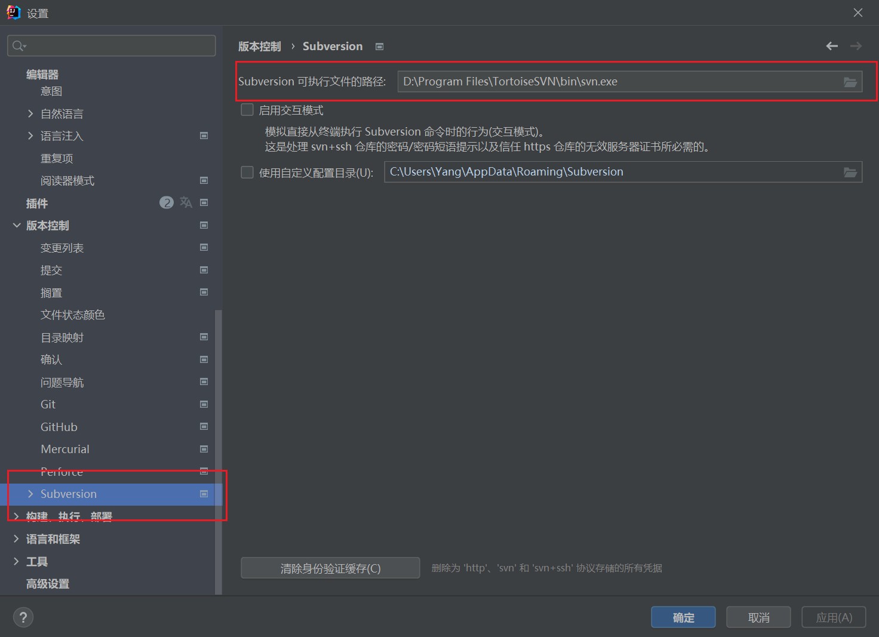
Task: Enable the 启用交互模式 checkbox
Action: tap(247, 110)
